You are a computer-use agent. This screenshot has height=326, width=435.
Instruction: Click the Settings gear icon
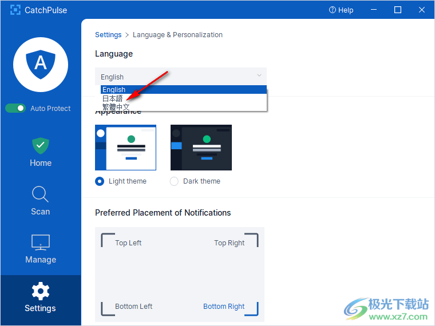point(41,291)
